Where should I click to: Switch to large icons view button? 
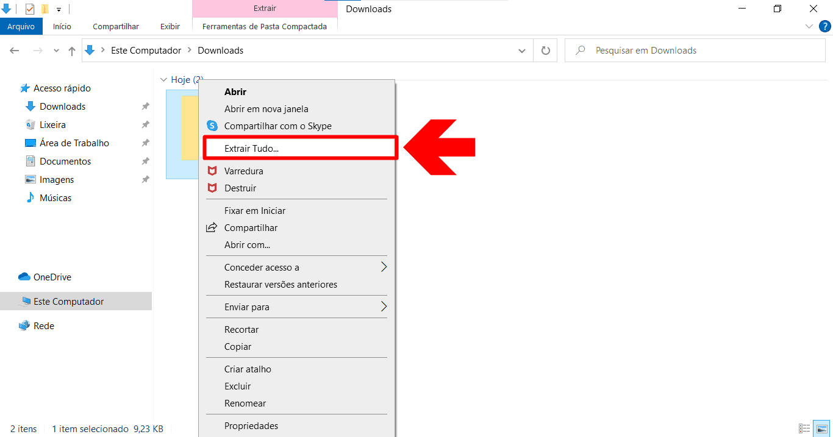[x=821, y=429]
